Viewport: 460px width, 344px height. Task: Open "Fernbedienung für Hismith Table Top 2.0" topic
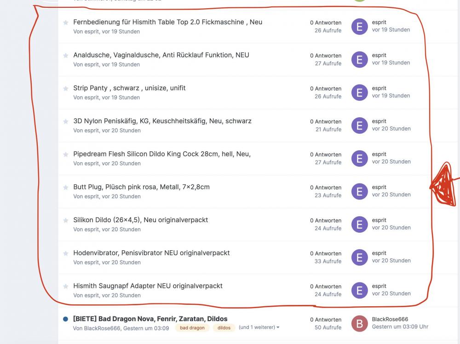point(167,22)
